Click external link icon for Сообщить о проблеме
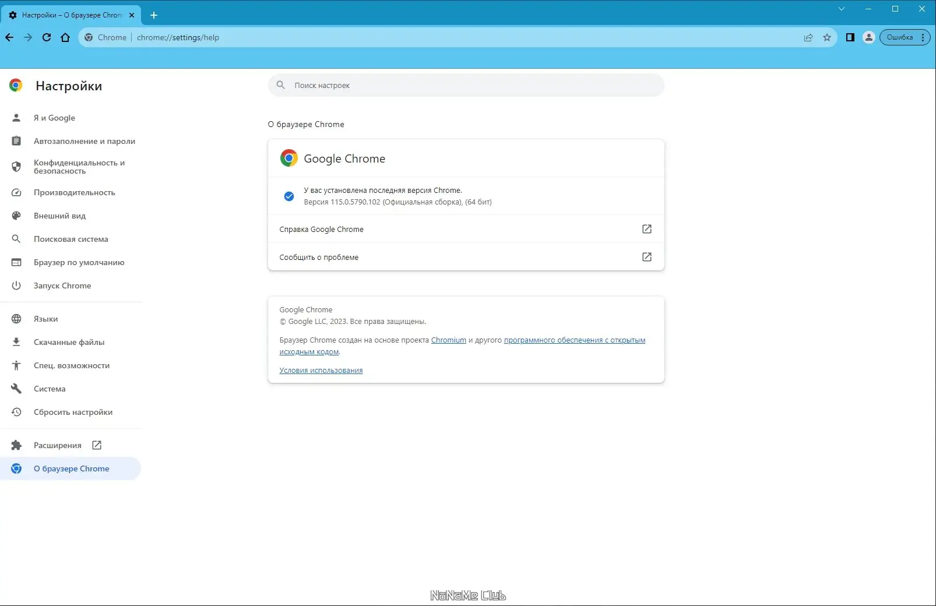 pos(647,257)
